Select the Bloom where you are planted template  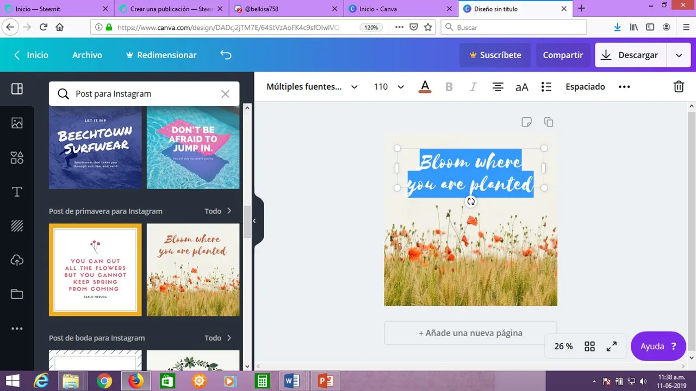[x=193, y=270]
